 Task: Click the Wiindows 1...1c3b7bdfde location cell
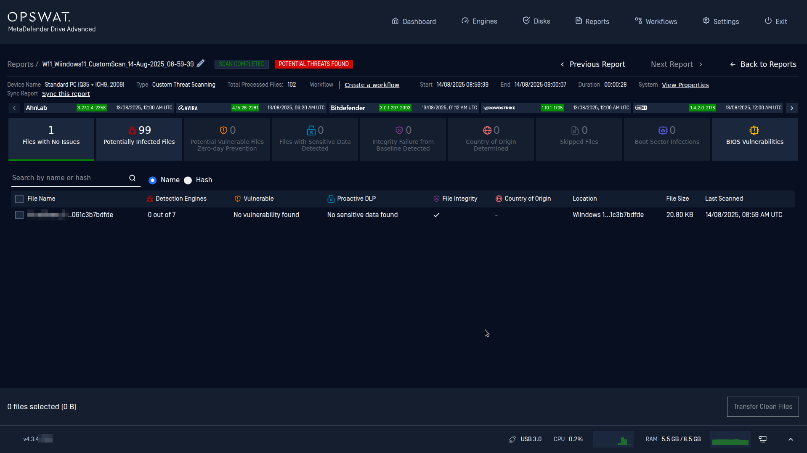pyautogui.click(x=608, y=215)
